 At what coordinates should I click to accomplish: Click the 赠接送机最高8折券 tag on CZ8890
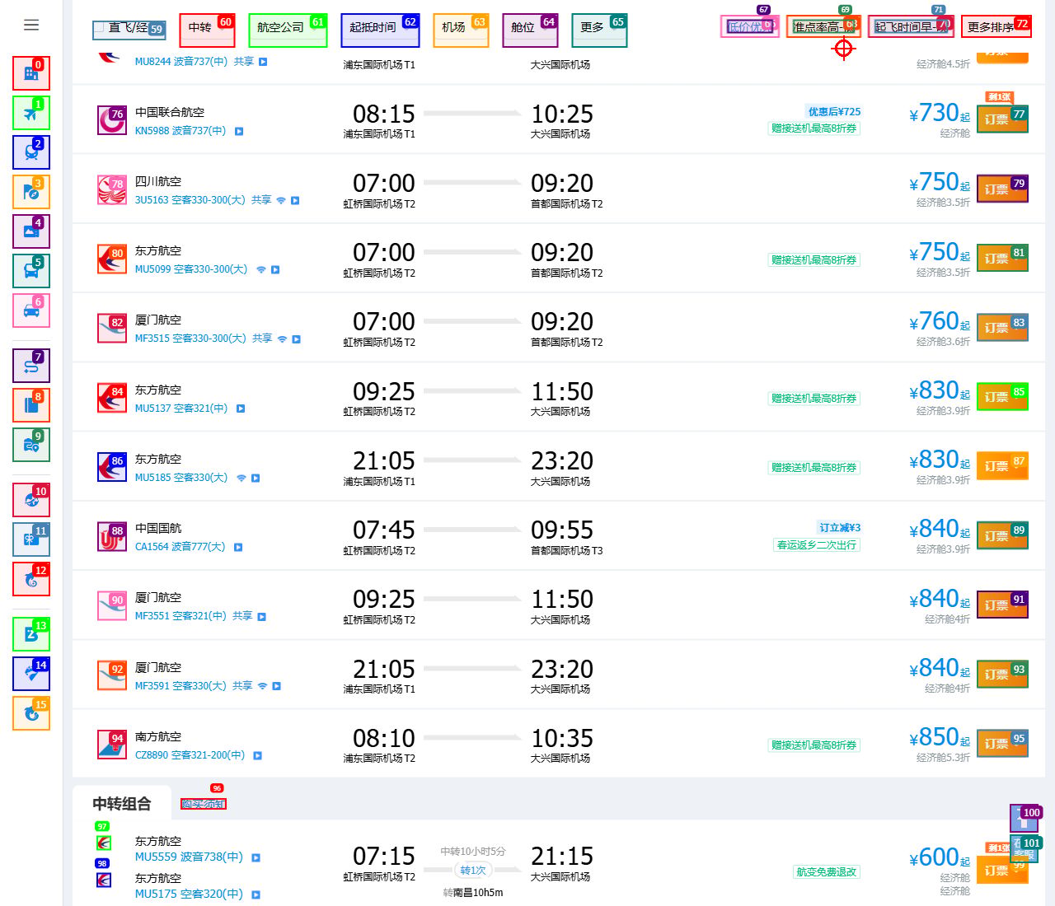click(814, 745)
